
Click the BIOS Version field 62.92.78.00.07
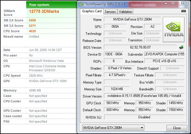(x=140, y=47)
